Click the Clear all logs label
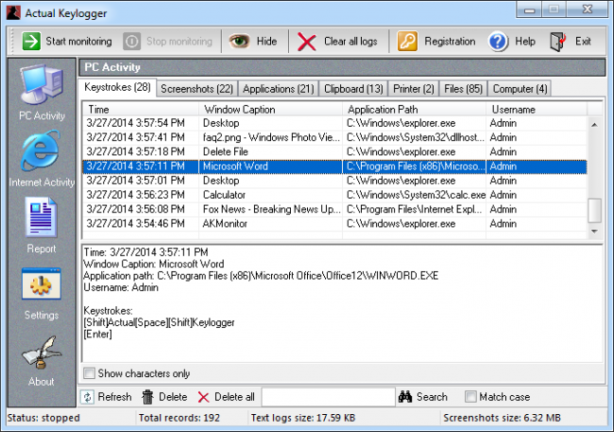The image size is (614, 432). pos(350,42)
